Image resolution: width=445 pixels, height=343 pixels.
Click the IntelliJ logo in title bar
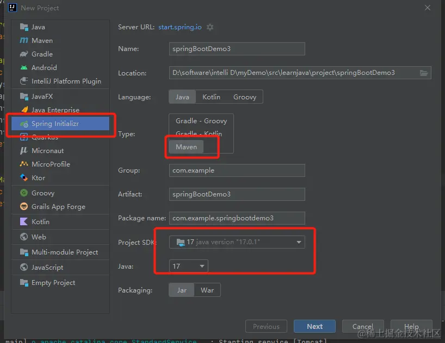13,8
